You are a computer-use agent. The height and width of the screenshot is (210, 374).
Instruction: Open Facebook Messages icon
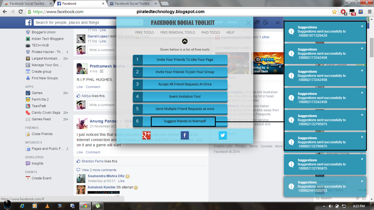tap(257, 22)
